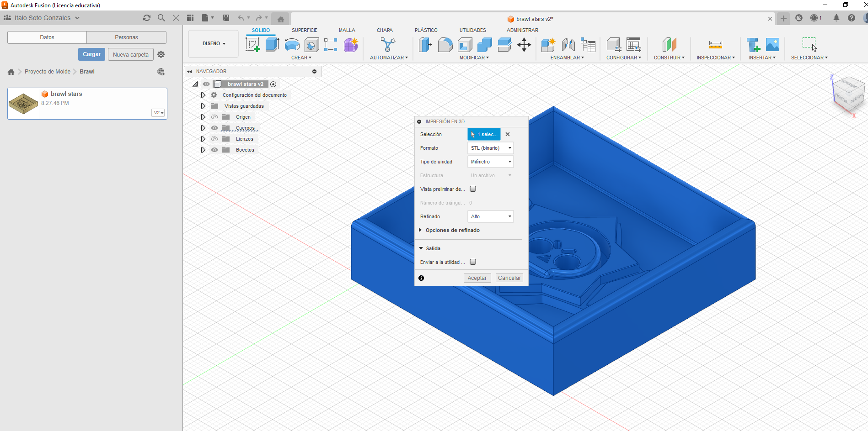
Task: Open the search in data panel
Action: [161, 18]
